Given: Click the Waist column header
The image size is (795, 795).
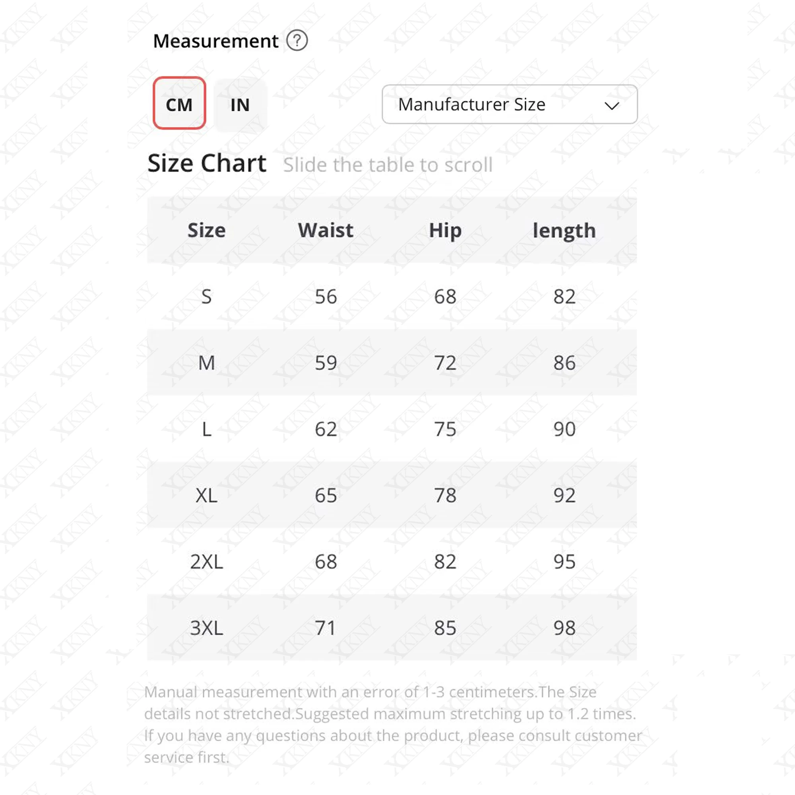Looking at the screenshot, I should (x=326, y=230).
